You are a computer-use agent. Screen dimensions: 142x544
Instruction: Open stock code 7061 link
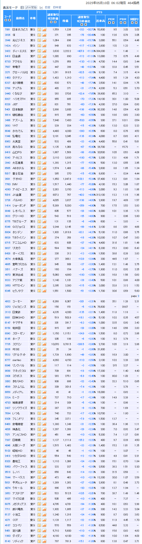click(7, 30)
